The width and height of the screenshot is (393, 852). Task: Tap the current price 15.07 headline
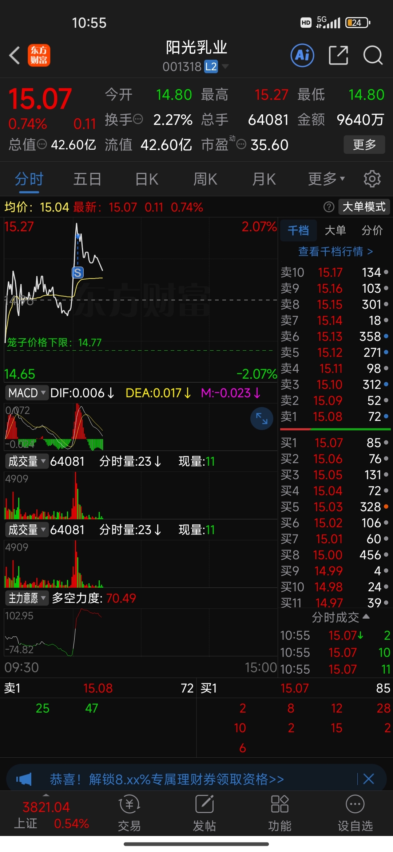pyautogui.click(x=40, y=99)
